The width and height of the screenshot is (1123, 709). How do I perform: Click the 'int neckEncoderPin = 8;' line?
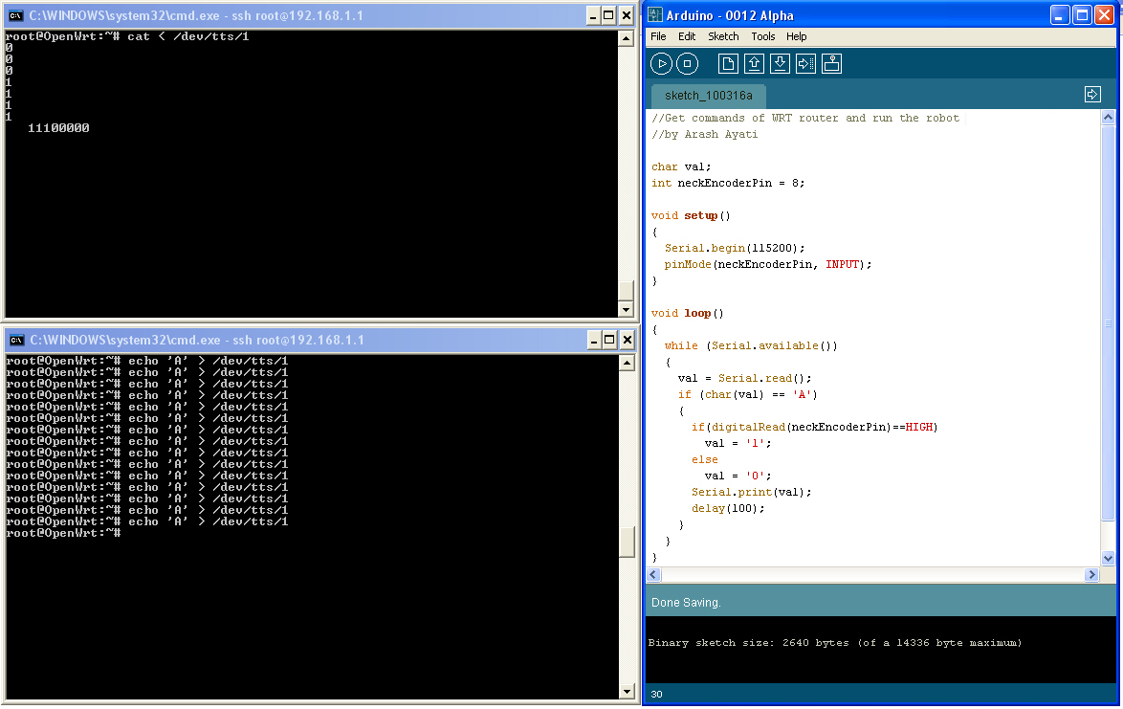[x=728, y=183]
